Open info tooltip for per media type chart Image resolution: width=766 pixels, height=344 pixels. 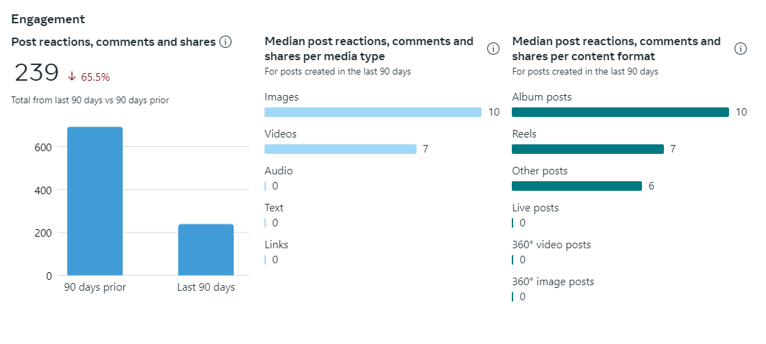493,49
